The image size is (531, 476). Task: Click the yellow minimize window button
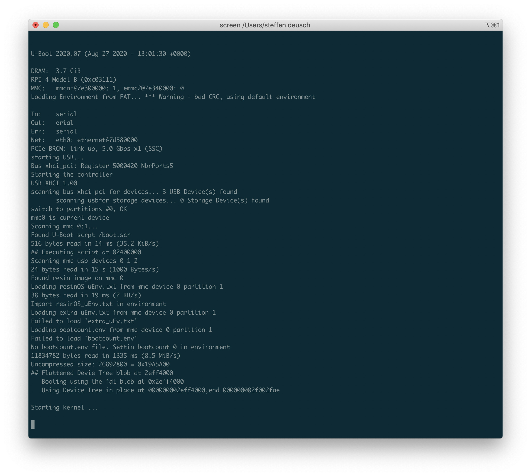46,25
